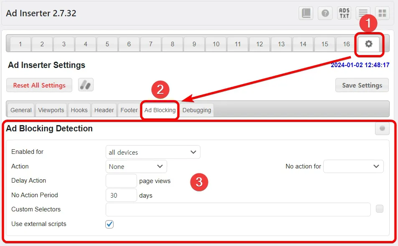Open block tab 9

coord(194,44)
